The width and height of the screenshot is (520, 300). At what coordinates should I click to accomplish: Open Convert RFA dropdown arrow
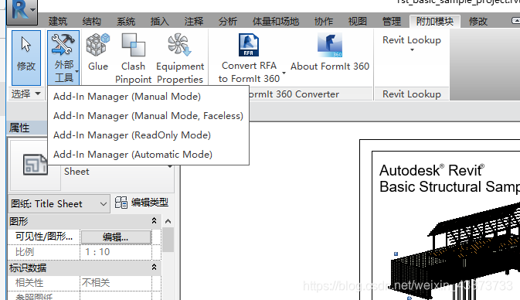click(x=284, y=73)
